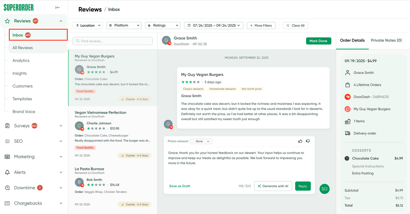
Task: Expand the Surveys section chevron
Action: (x=61, y=126)
